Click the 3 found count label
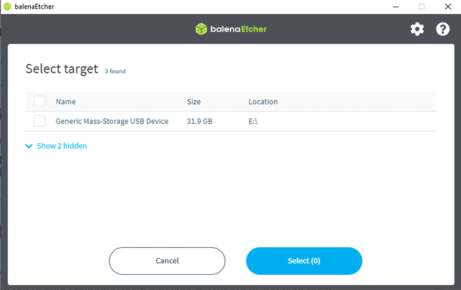Screen dimensions: 461x290 (115, 71)
